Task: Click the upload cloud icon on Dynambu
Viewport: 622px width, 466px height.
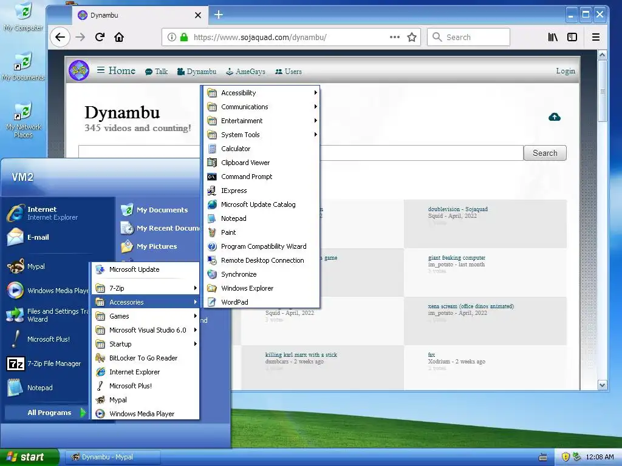Action: (x=554, y=117)
